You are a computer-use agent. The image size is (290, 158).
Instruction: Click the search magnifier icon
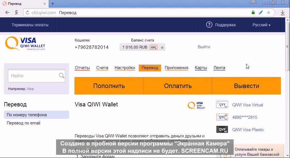[61, 76]
